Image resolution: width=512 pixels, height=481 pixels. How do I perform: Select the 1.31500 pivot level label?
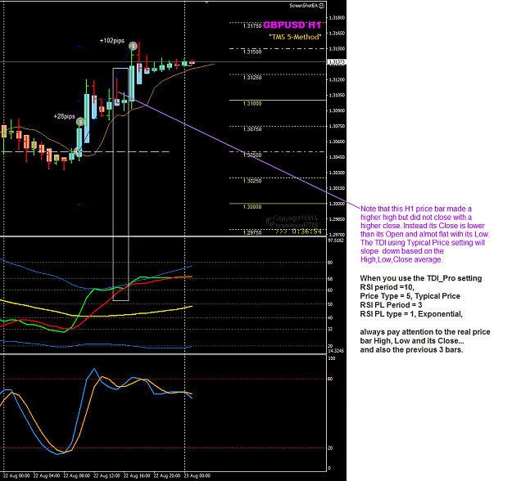pos(252,52)
